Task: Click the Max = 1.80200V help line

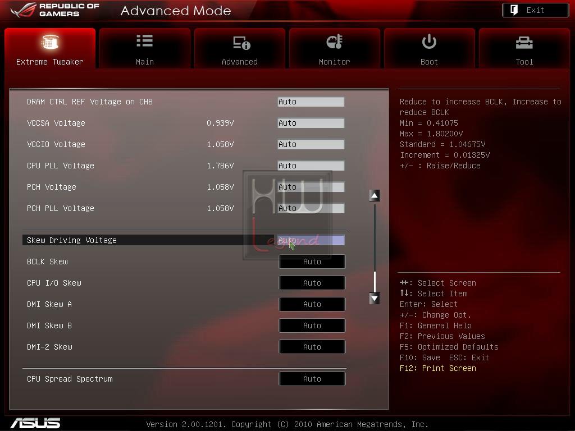Action: pyautogui.click(x=431, y=134)
